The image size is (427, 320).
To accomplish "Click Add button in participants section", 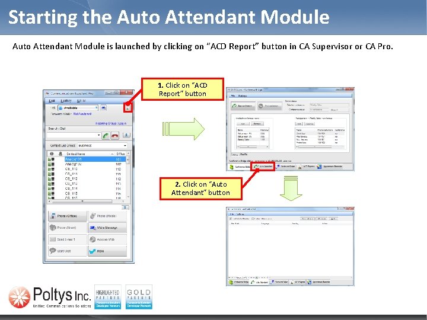I will pyautogui.click(x=299, y=124).
